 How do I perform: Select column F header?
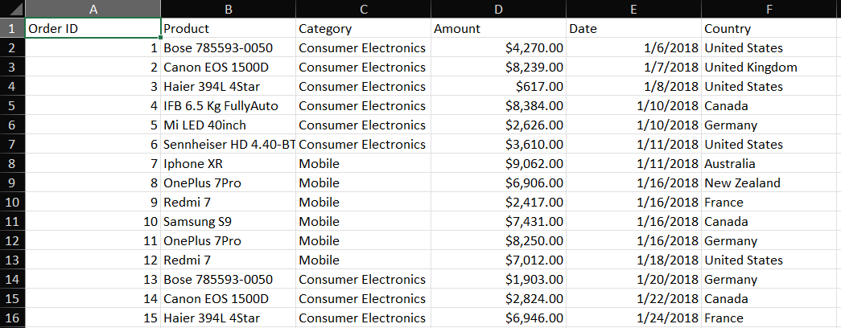(x=770, y=9)
